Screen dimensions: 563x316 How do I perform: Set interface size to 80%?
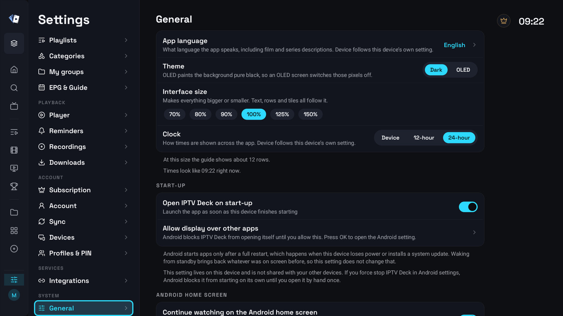point(201,114)
